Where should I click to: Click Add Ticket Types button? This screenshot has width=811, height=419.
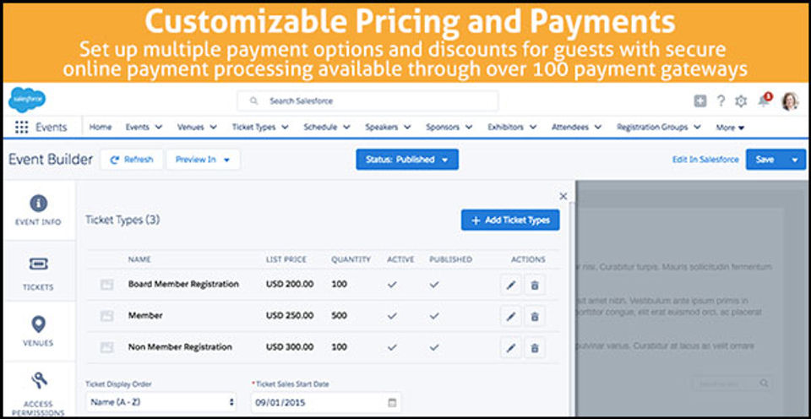tap(510, 220)
